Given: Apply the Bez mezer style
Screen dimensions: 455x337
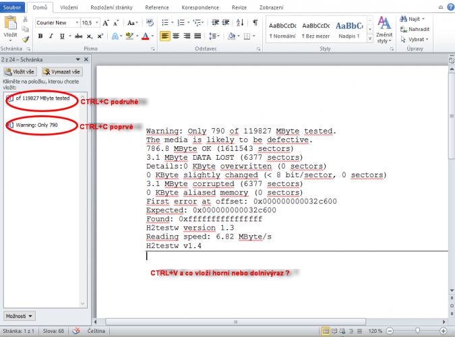Looking at the screenshot, I should coord(315,30).
